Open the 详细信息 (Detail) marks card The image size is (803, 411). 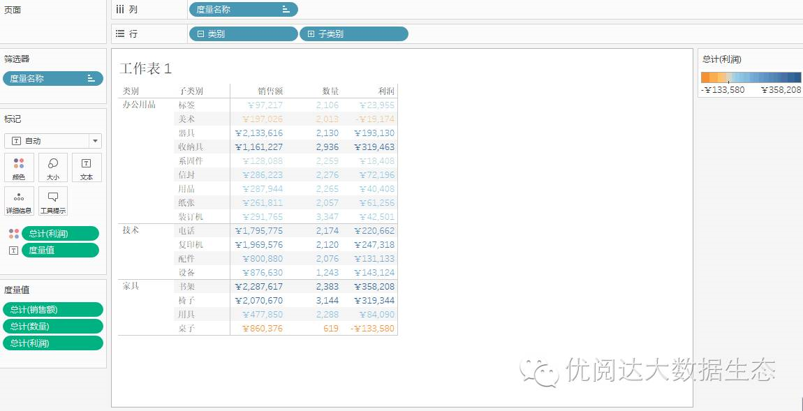(x=19, y=201)
